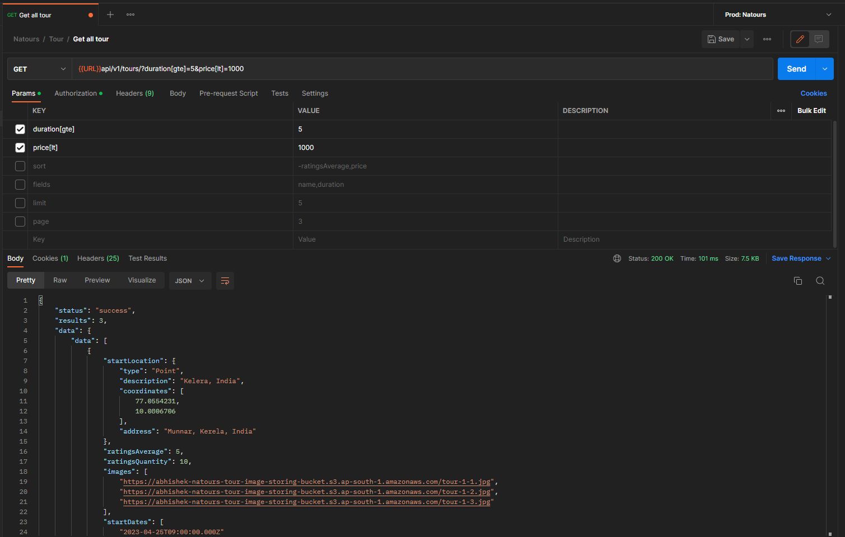Open search within the response

tap(820, 280)
